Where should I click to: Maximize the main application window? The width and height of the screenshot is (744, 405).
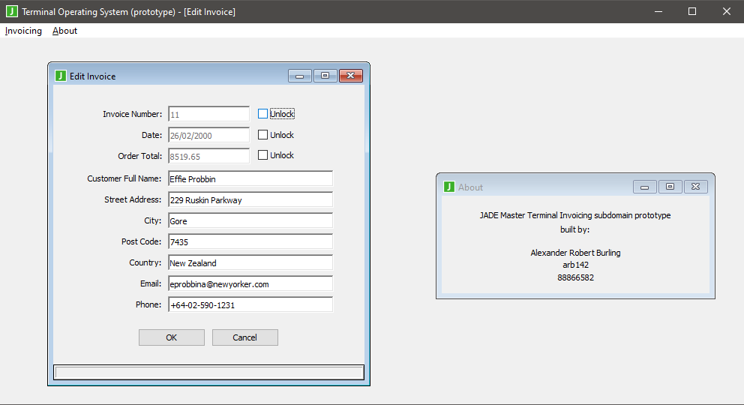click(692, 11)
